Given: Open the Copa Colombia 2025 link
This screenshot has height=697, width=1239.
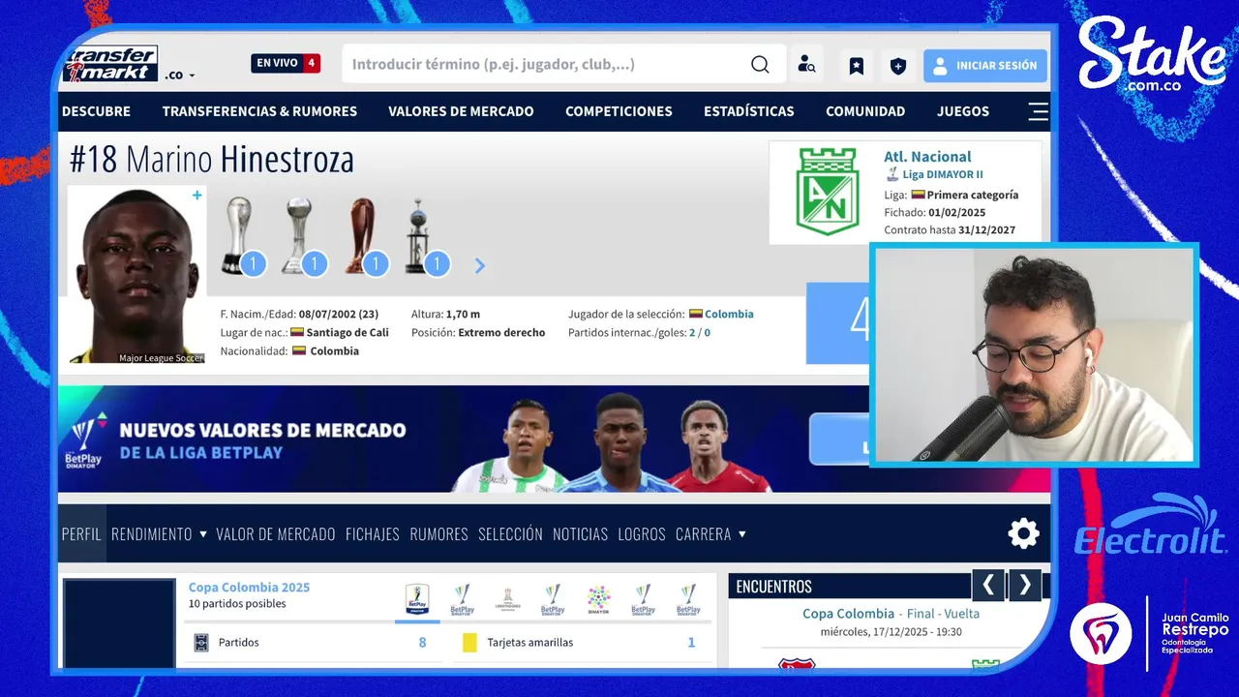Looking at the screenshot, I should 249,587.
